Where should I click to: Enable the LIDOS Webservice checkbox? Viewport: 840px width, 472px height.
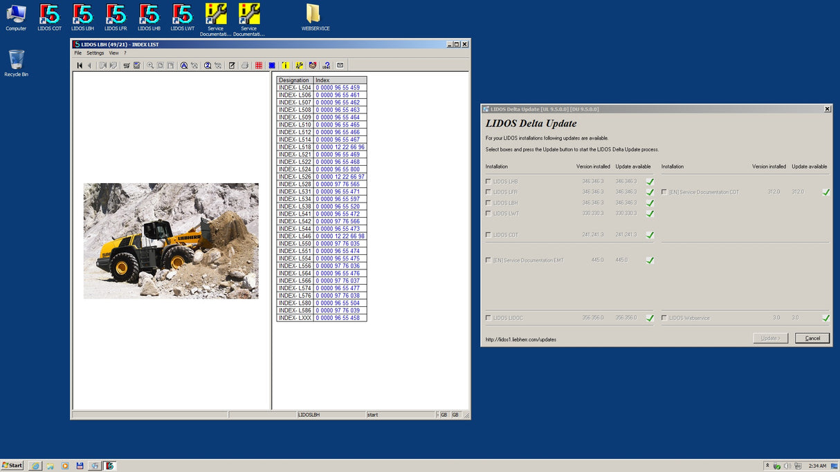pyautogui.click(x=664, y=319)
